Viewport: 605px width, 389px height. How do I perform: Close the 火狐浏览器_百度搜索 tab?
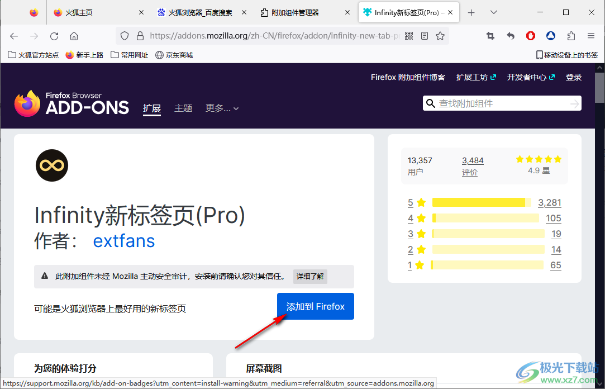244,13
